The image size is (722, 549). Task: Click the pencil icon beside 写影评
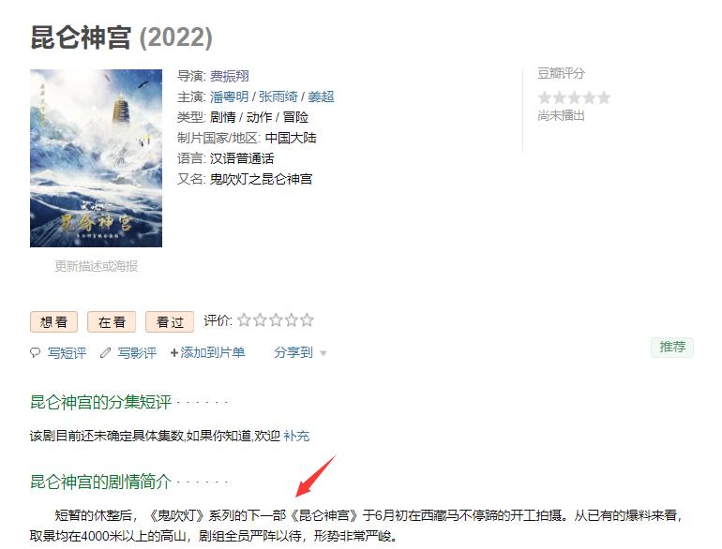click(x=105, y=352)
